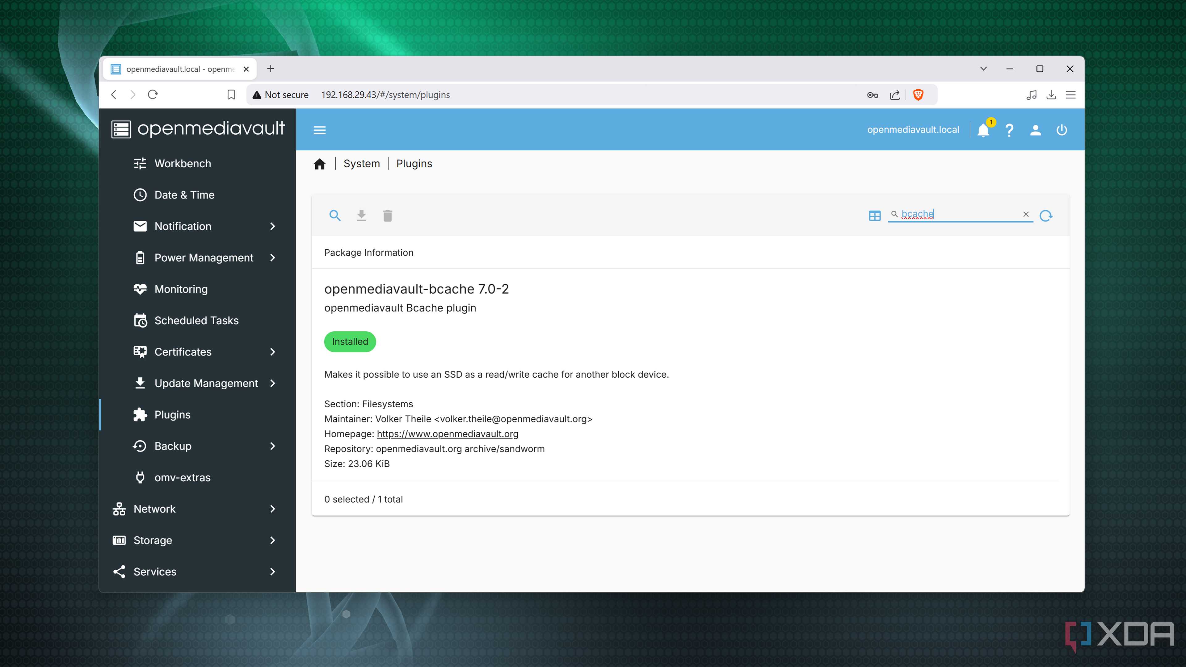Viewport: 1186px width, 667px height.
Task: Click the browser reload button
Action: (x=153, y=94)
